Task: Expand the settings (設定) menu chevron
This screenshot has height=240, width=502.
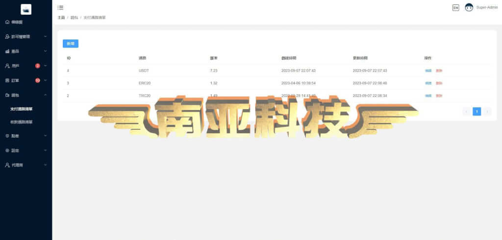Action: click(x=46, y=150)
